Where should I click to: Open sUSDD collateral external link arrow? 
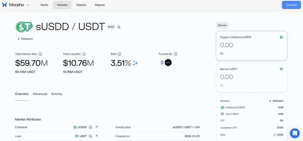96,127
